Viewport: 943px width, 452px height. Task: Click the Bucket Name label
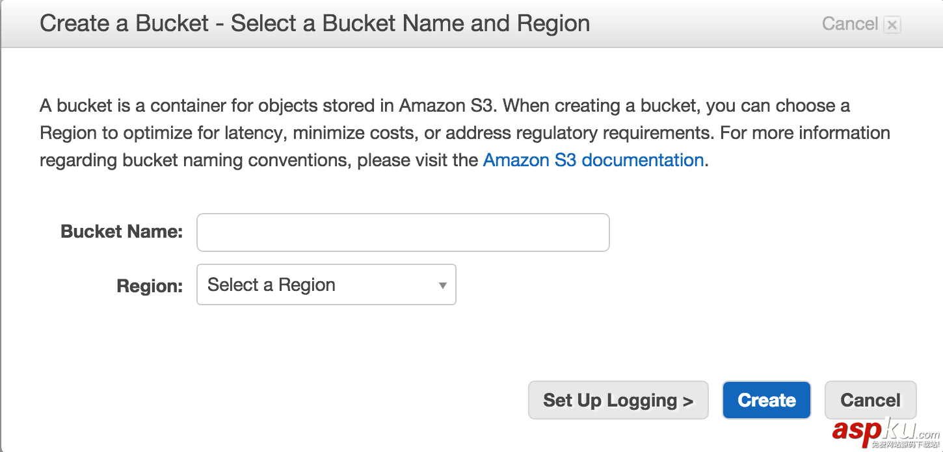122,232
